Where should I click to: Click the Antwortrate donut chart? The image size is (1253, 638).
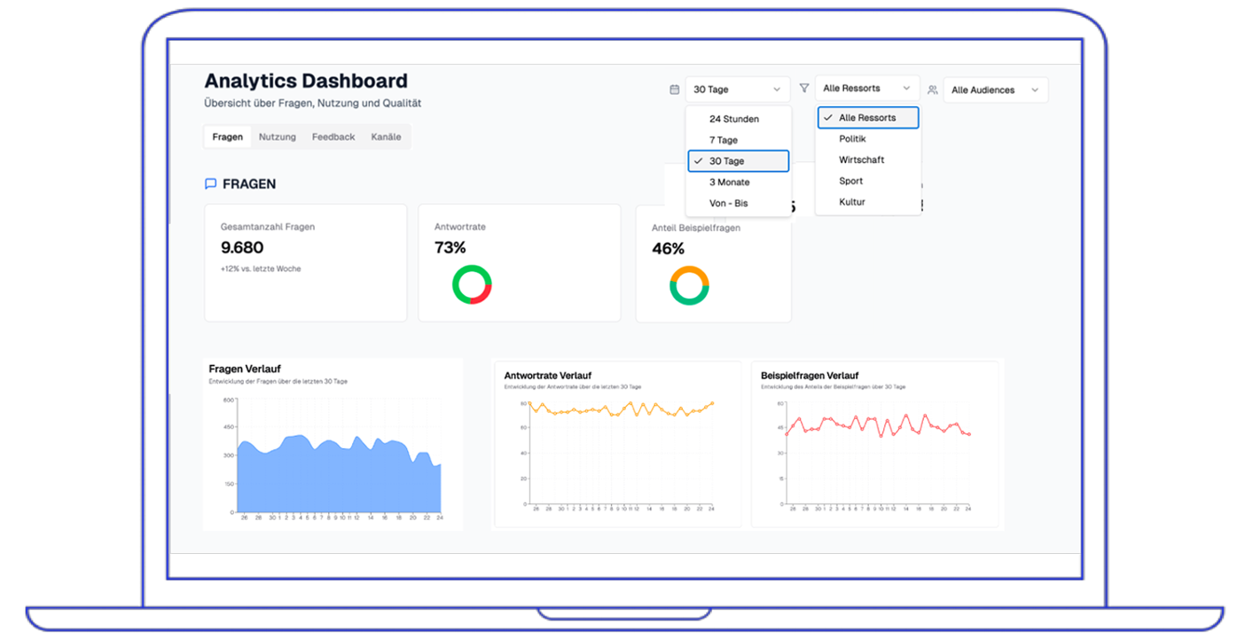[x=472, y=285]
